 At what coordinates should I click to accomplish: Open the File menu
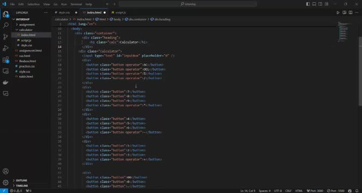click(x=12, y=4)
